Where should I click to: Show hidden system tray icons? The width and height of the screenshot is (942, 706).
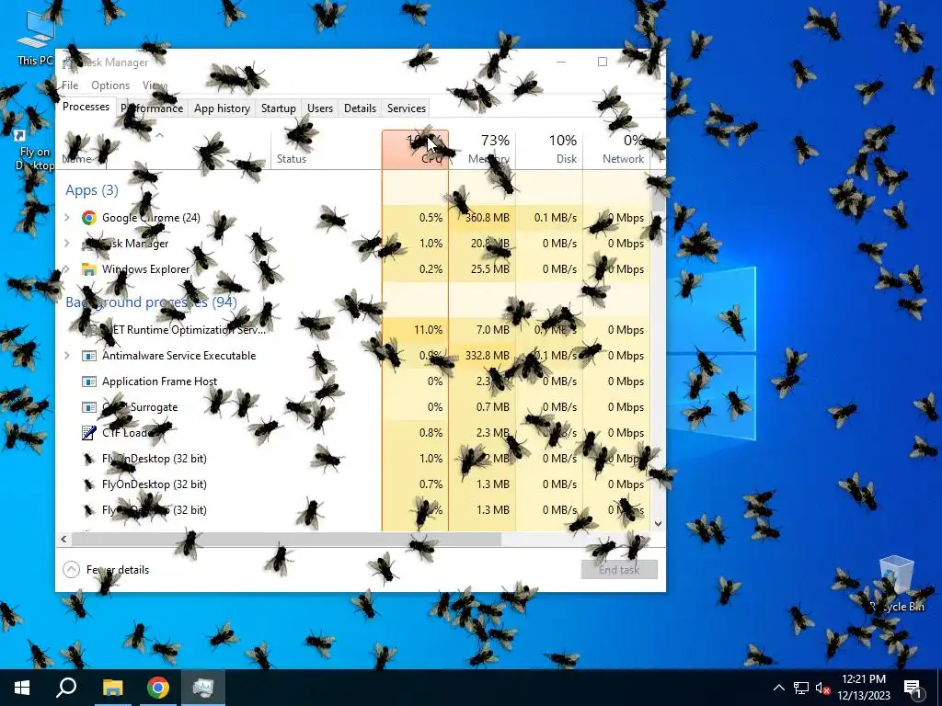778,688
